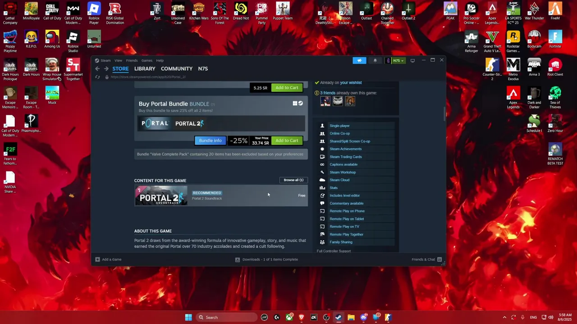577x324 pixels.
Task: Open the R.E.P.O. desktop shortcut
Action: (x=31, y=39)
